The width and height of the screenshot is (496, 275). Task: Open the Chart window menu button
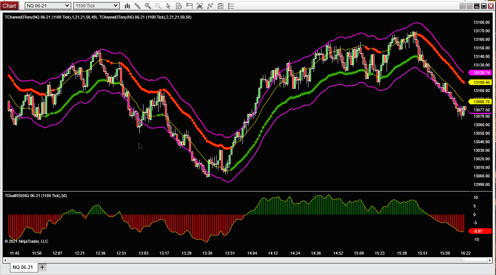click(x=9, y=6)
